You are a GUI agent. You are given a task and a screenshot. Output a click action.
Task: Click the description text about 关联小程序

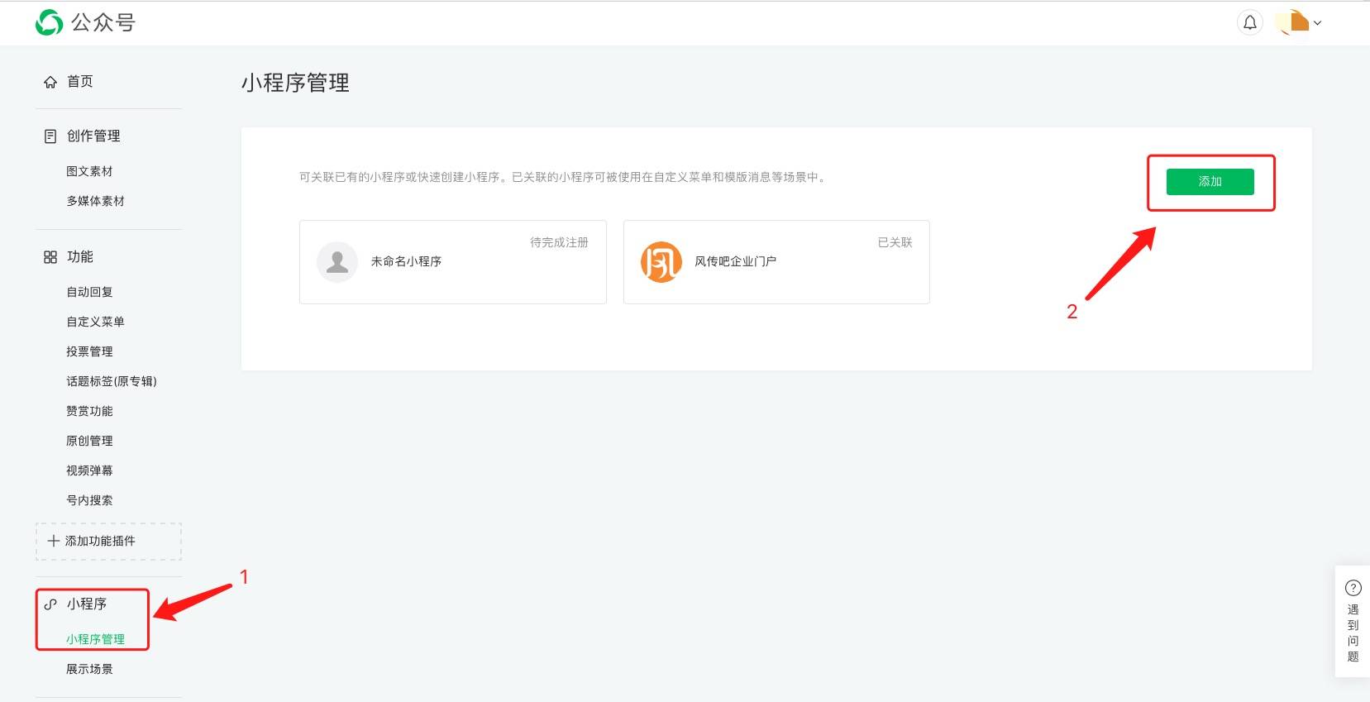(563, 177)
